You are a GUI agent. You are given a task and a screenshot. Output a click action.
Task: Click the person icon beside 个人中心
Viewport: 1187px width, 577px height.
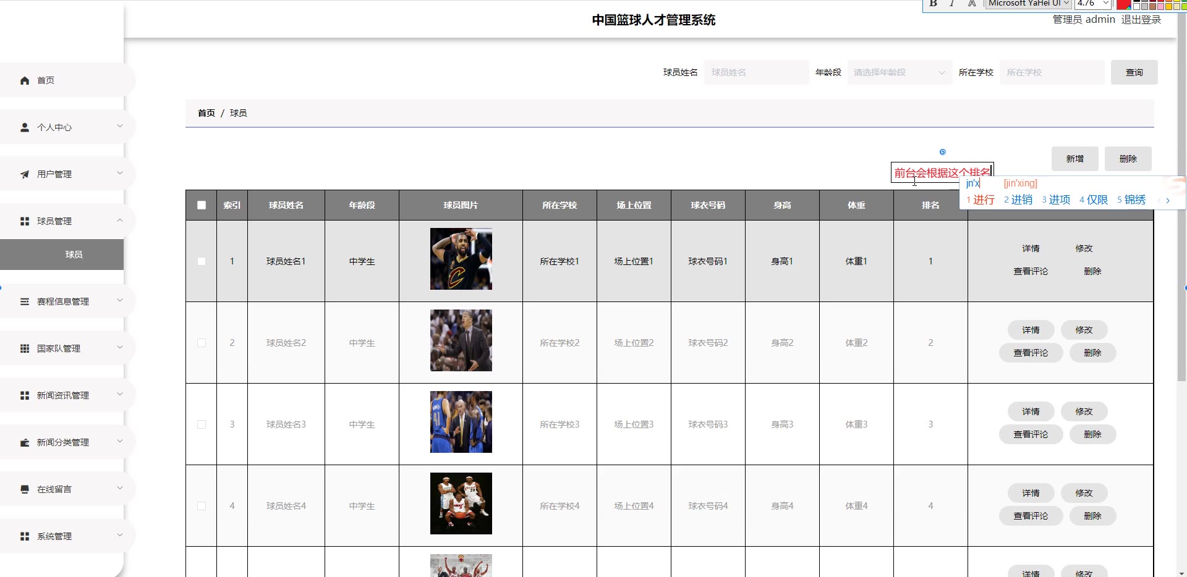pos(25,127)
